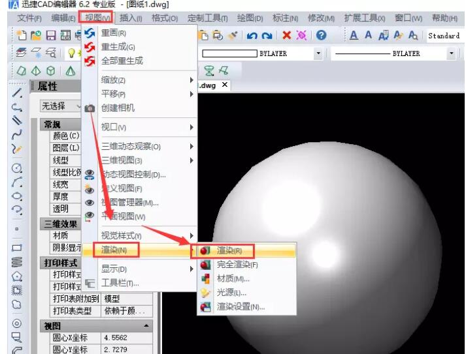Choose 重画(R) from the view menu
The height and width of the screenshot is (354, 466).
pyautogui.click(x=139, y=33)
